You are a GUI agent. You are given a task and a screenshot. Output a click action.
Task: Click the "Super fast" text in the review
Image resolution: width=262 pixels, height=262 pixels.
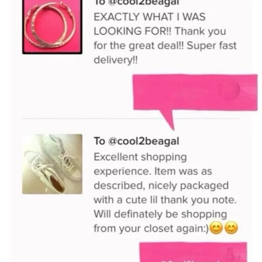[x=212, y=46]
